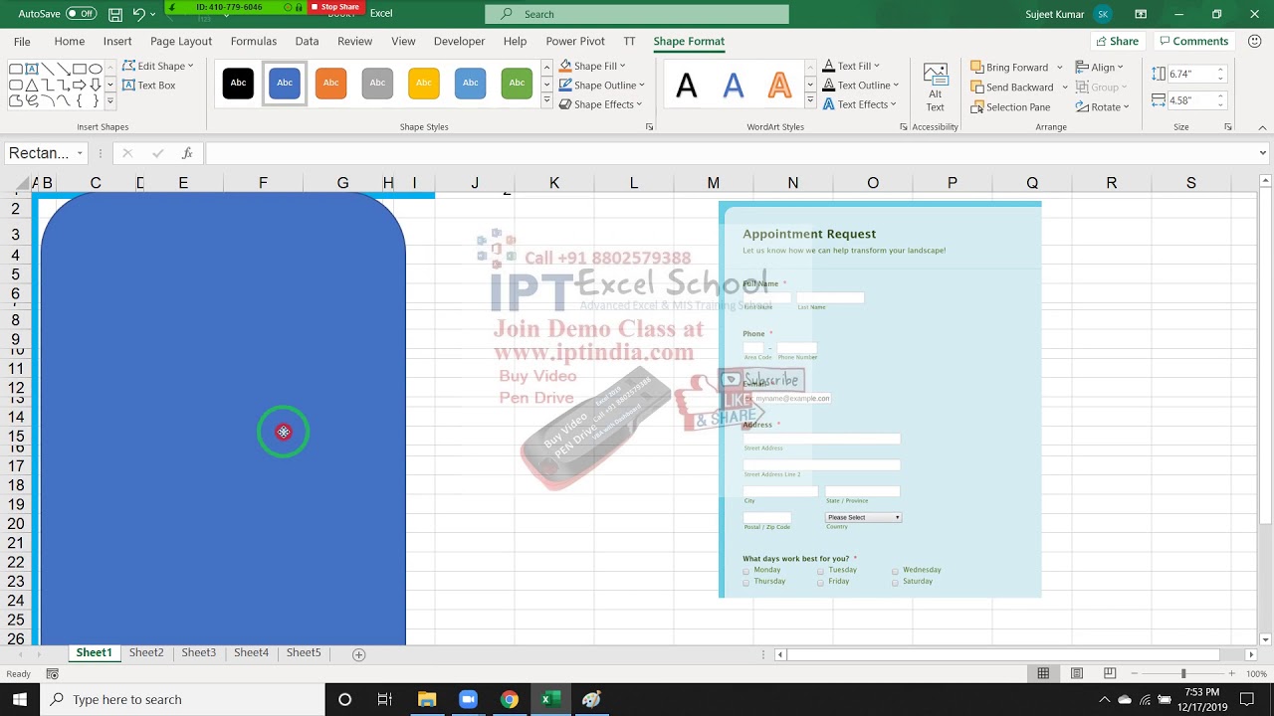This screenshot has height=716, width=1274.
Task: Open the Shape Outline dropdown
Action: 602,86
